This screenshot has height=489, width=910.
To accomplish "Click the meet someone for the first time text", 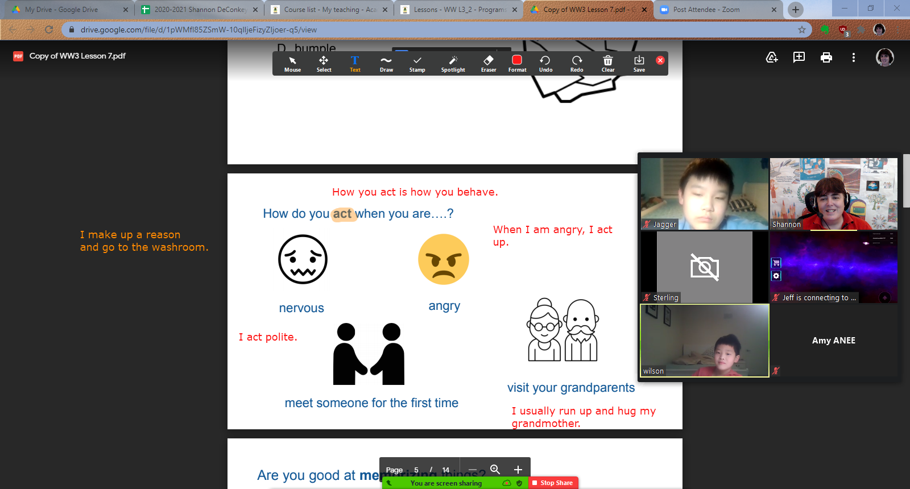I will (371, 403).
